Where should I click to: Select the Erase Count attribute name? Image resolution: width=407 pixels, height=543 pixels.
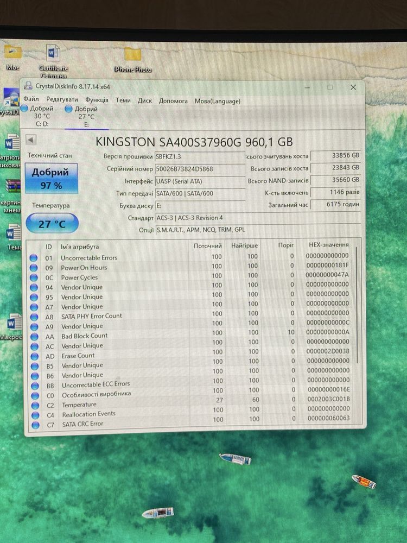(78, 356)
